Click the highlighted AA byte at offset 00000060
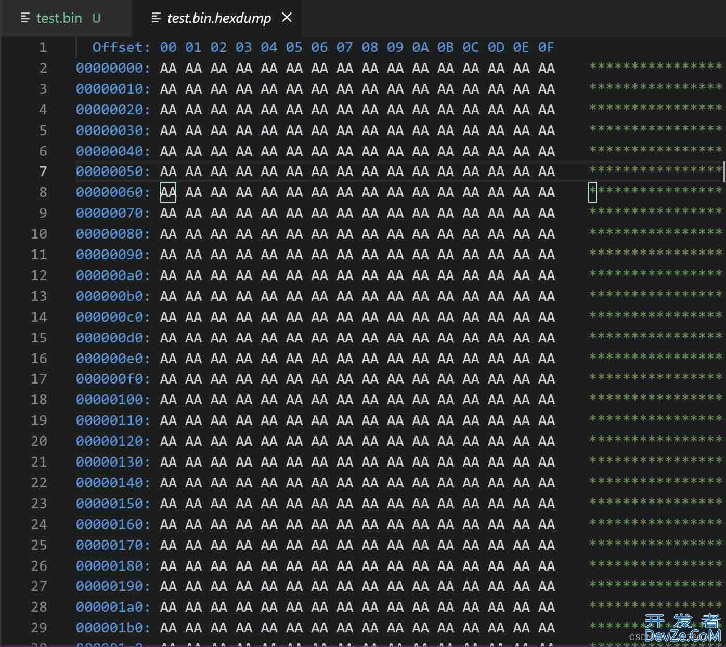This screenshot has height=647, width=726. 168,192
